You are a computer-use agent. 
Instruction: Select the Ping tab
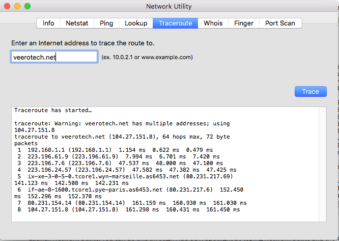(x=106, y=23)
